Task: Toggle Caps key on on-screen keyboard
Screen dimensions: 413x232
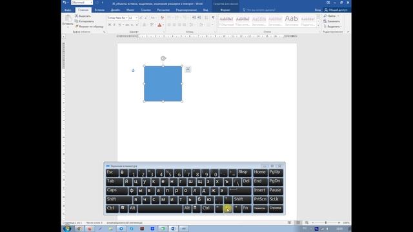Action: [117, 191]
